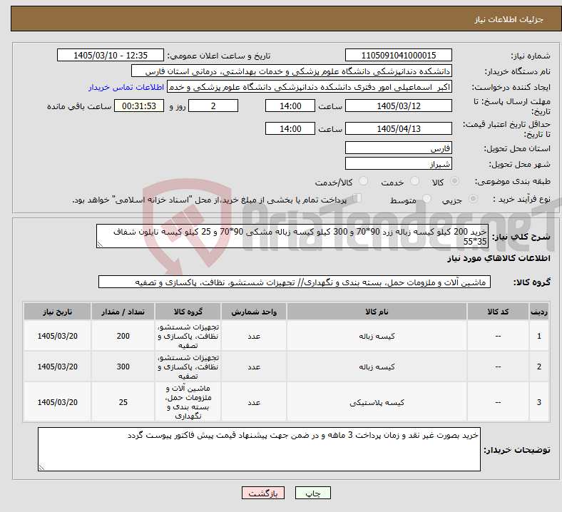Click the واحد شمارش column header
Screen dimensions: 562x512
tap(254, 312)
